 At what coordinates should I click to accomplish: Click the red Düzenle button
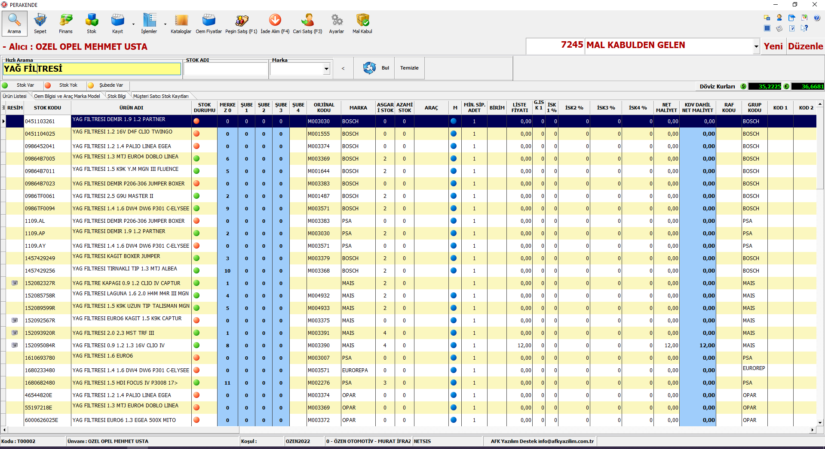(x=805, y=46)
